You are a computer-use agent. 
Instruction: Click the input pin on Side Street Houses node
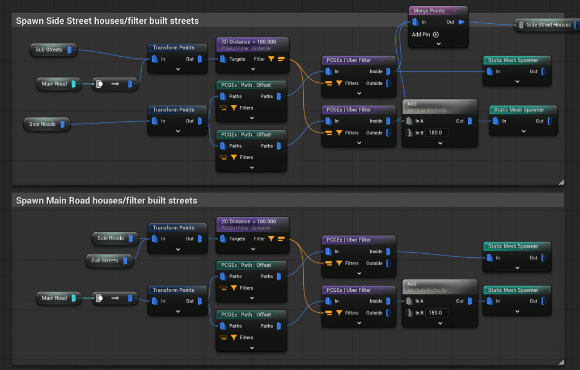tap(520, 25)
